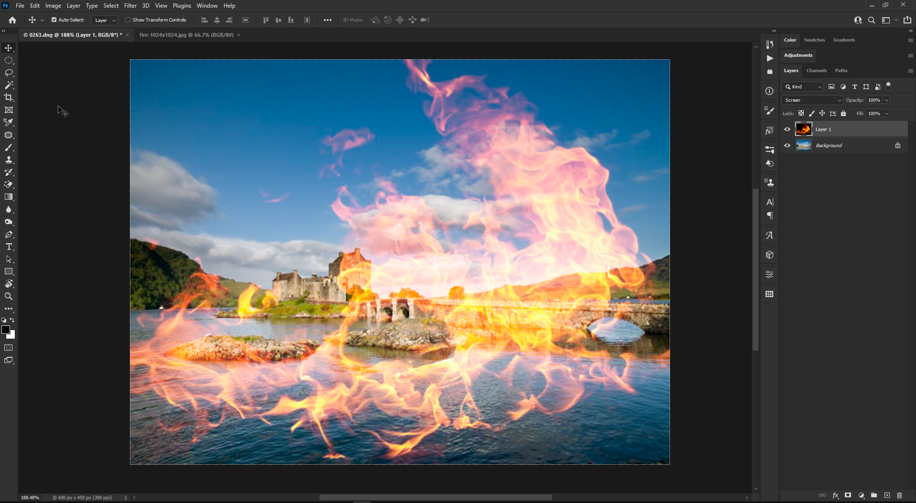Switch to the Channels tab
The image size is (916, 503).
(x=817, y=70)
